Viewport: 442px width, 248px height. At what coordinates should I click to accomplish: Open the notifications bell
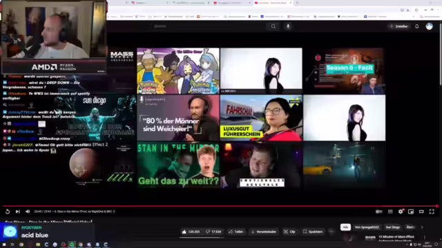(417, 26)
